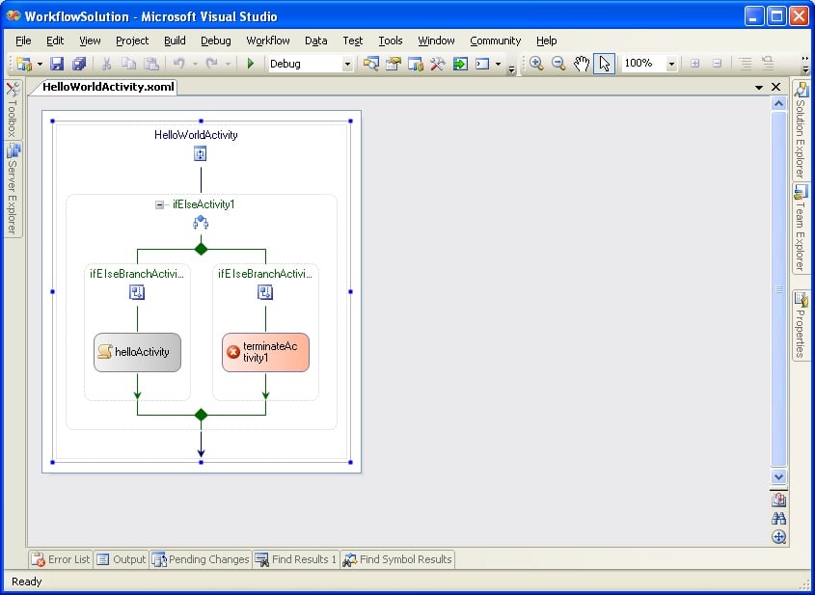Save the current file with the floppy icon
This screenshot has width=815, height=595.
57,64
